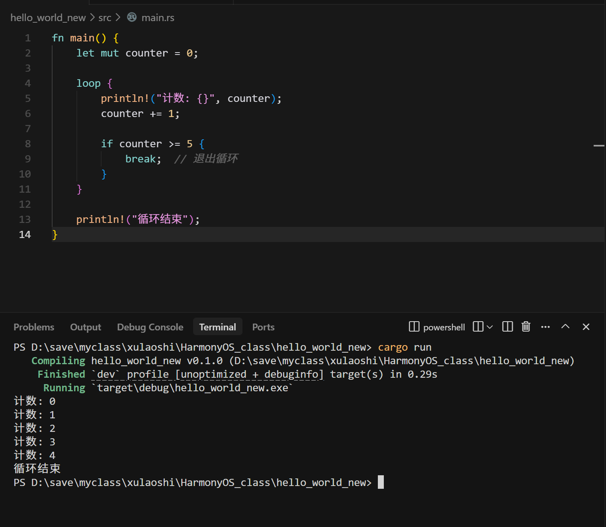The image size is (606, 527).
Task: Click 'counter += 1;' in the editor
Action: pyautogui.click(x=140, y=113)
